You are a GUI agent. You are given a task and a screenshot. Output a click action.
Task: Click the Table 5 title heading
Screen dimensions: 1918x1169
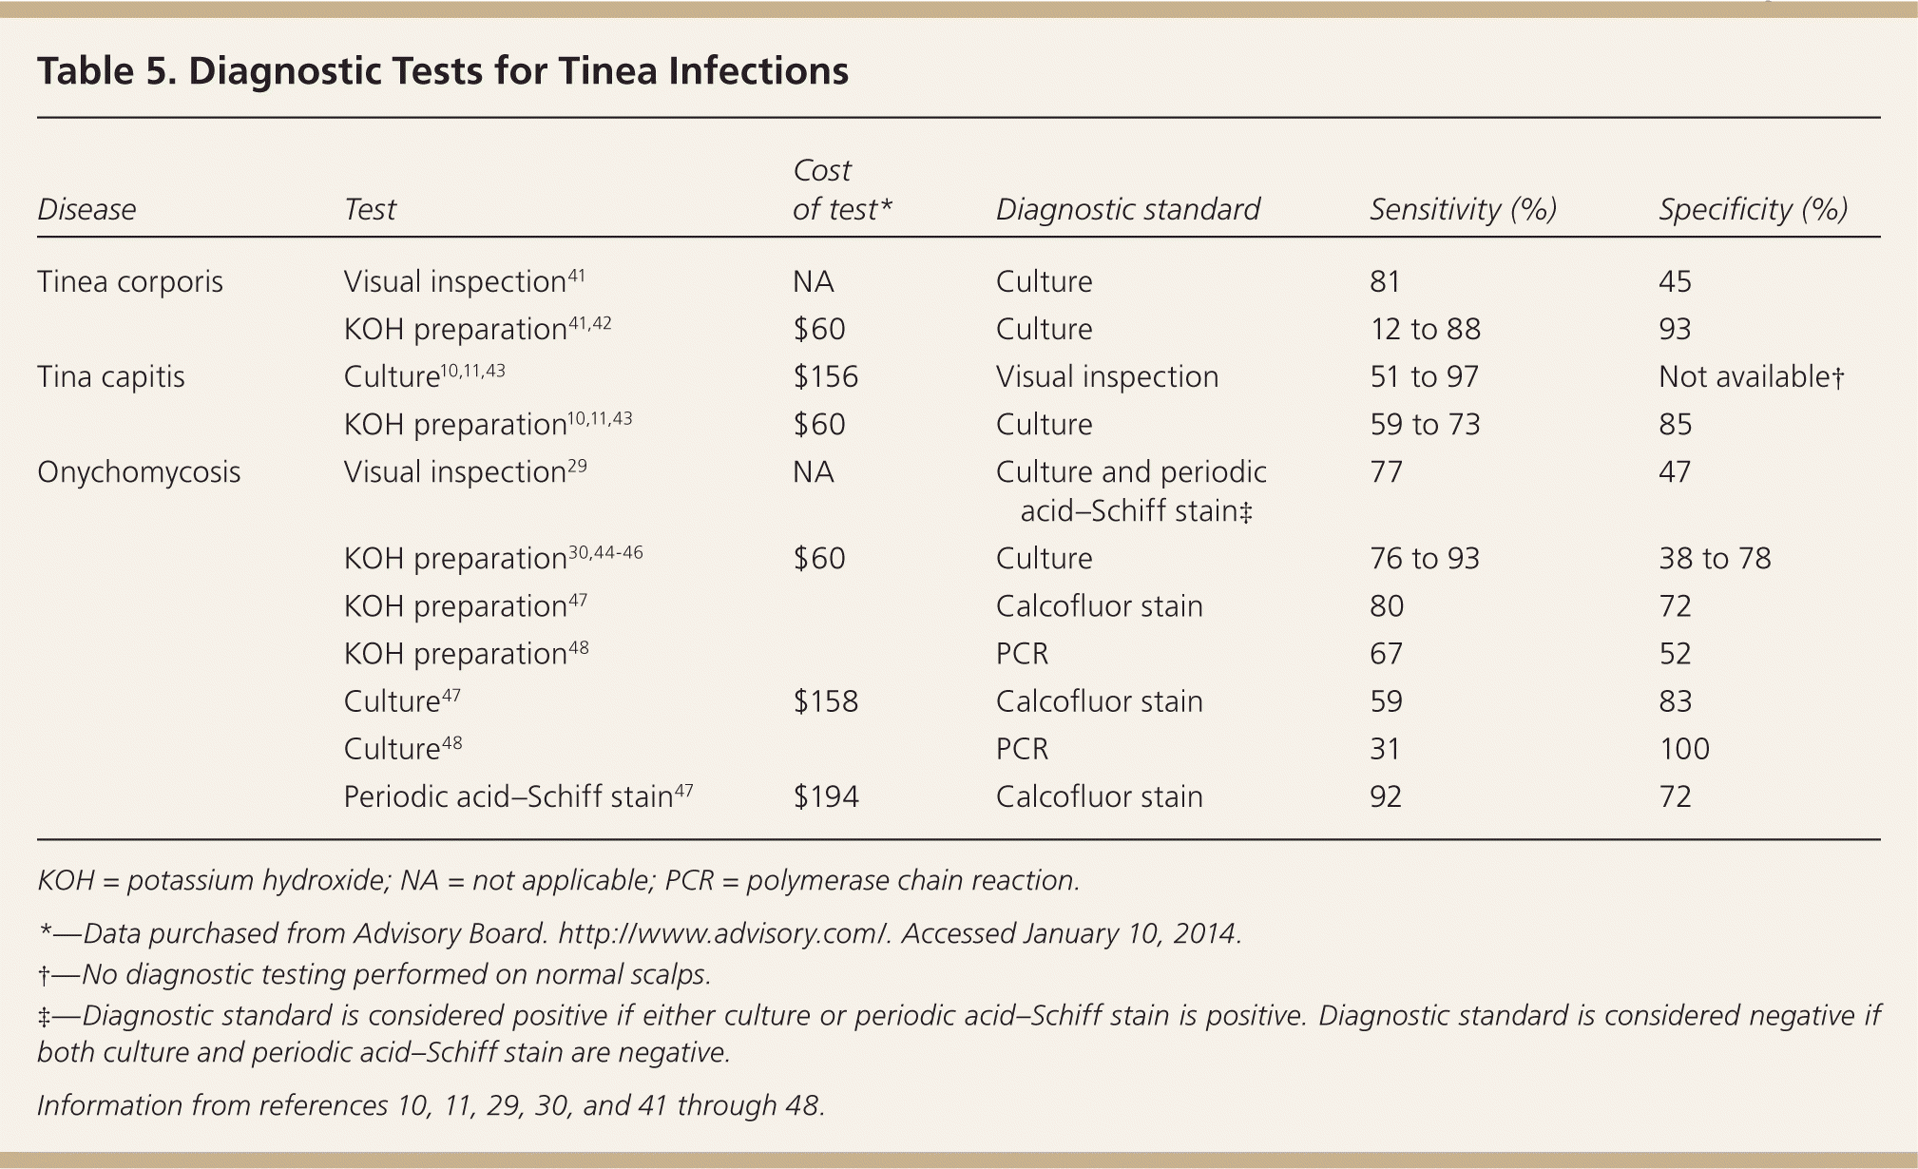(x=442, y=71)
